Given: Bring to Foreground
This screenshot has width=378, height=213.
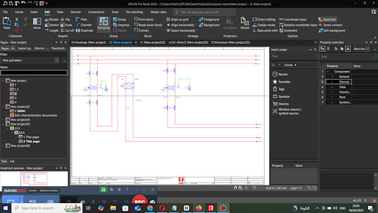Looking at the screenshot, I should (x=209, y=19).
